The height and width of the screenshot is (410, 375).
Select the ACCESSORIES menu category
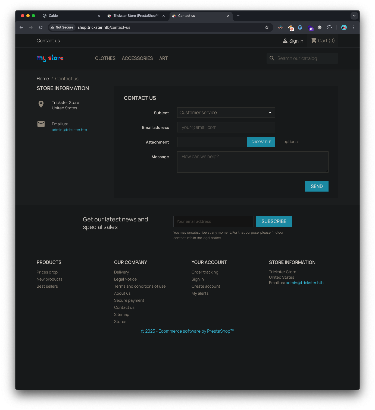[137, 58]
